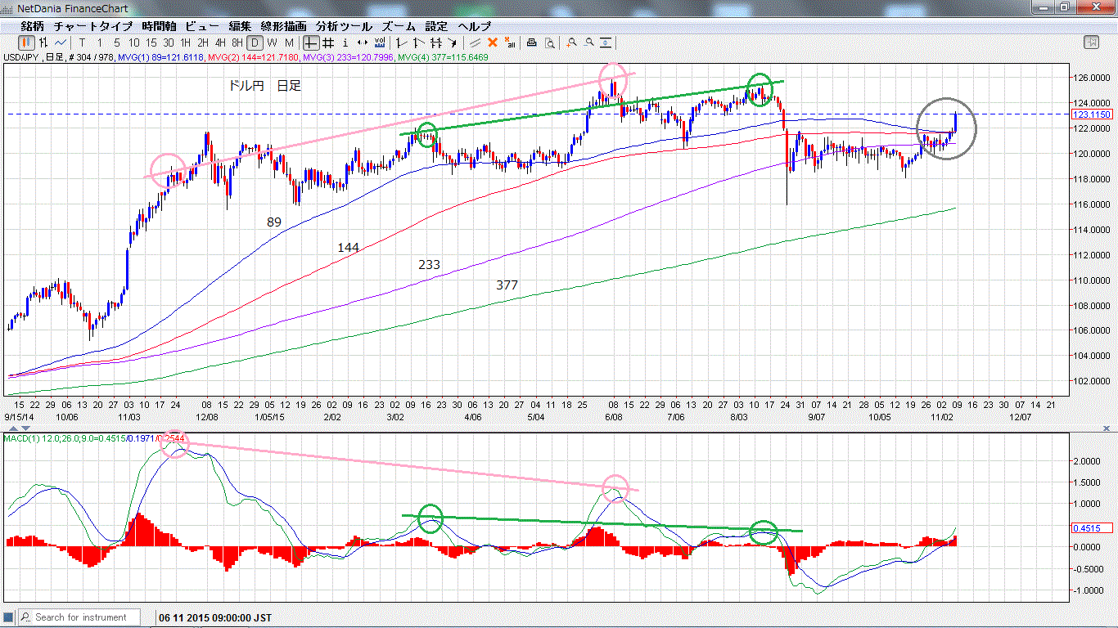The image size is (1118, 628).
Task: Select tick (T) timeframe
Action: coord(82,43)
